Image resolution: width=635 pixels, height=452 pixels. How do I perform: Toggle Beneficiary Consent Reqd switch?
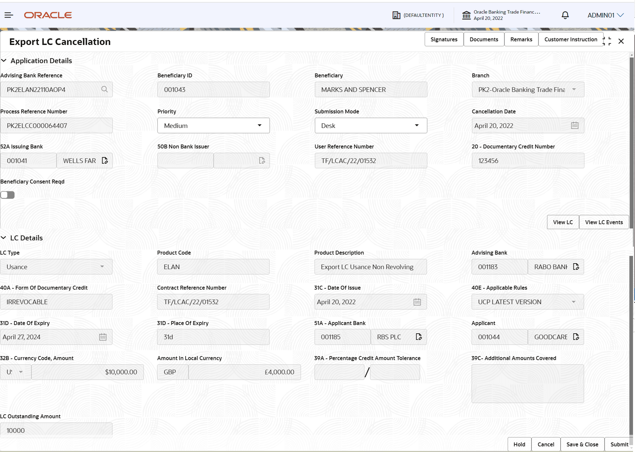[8, 195]
